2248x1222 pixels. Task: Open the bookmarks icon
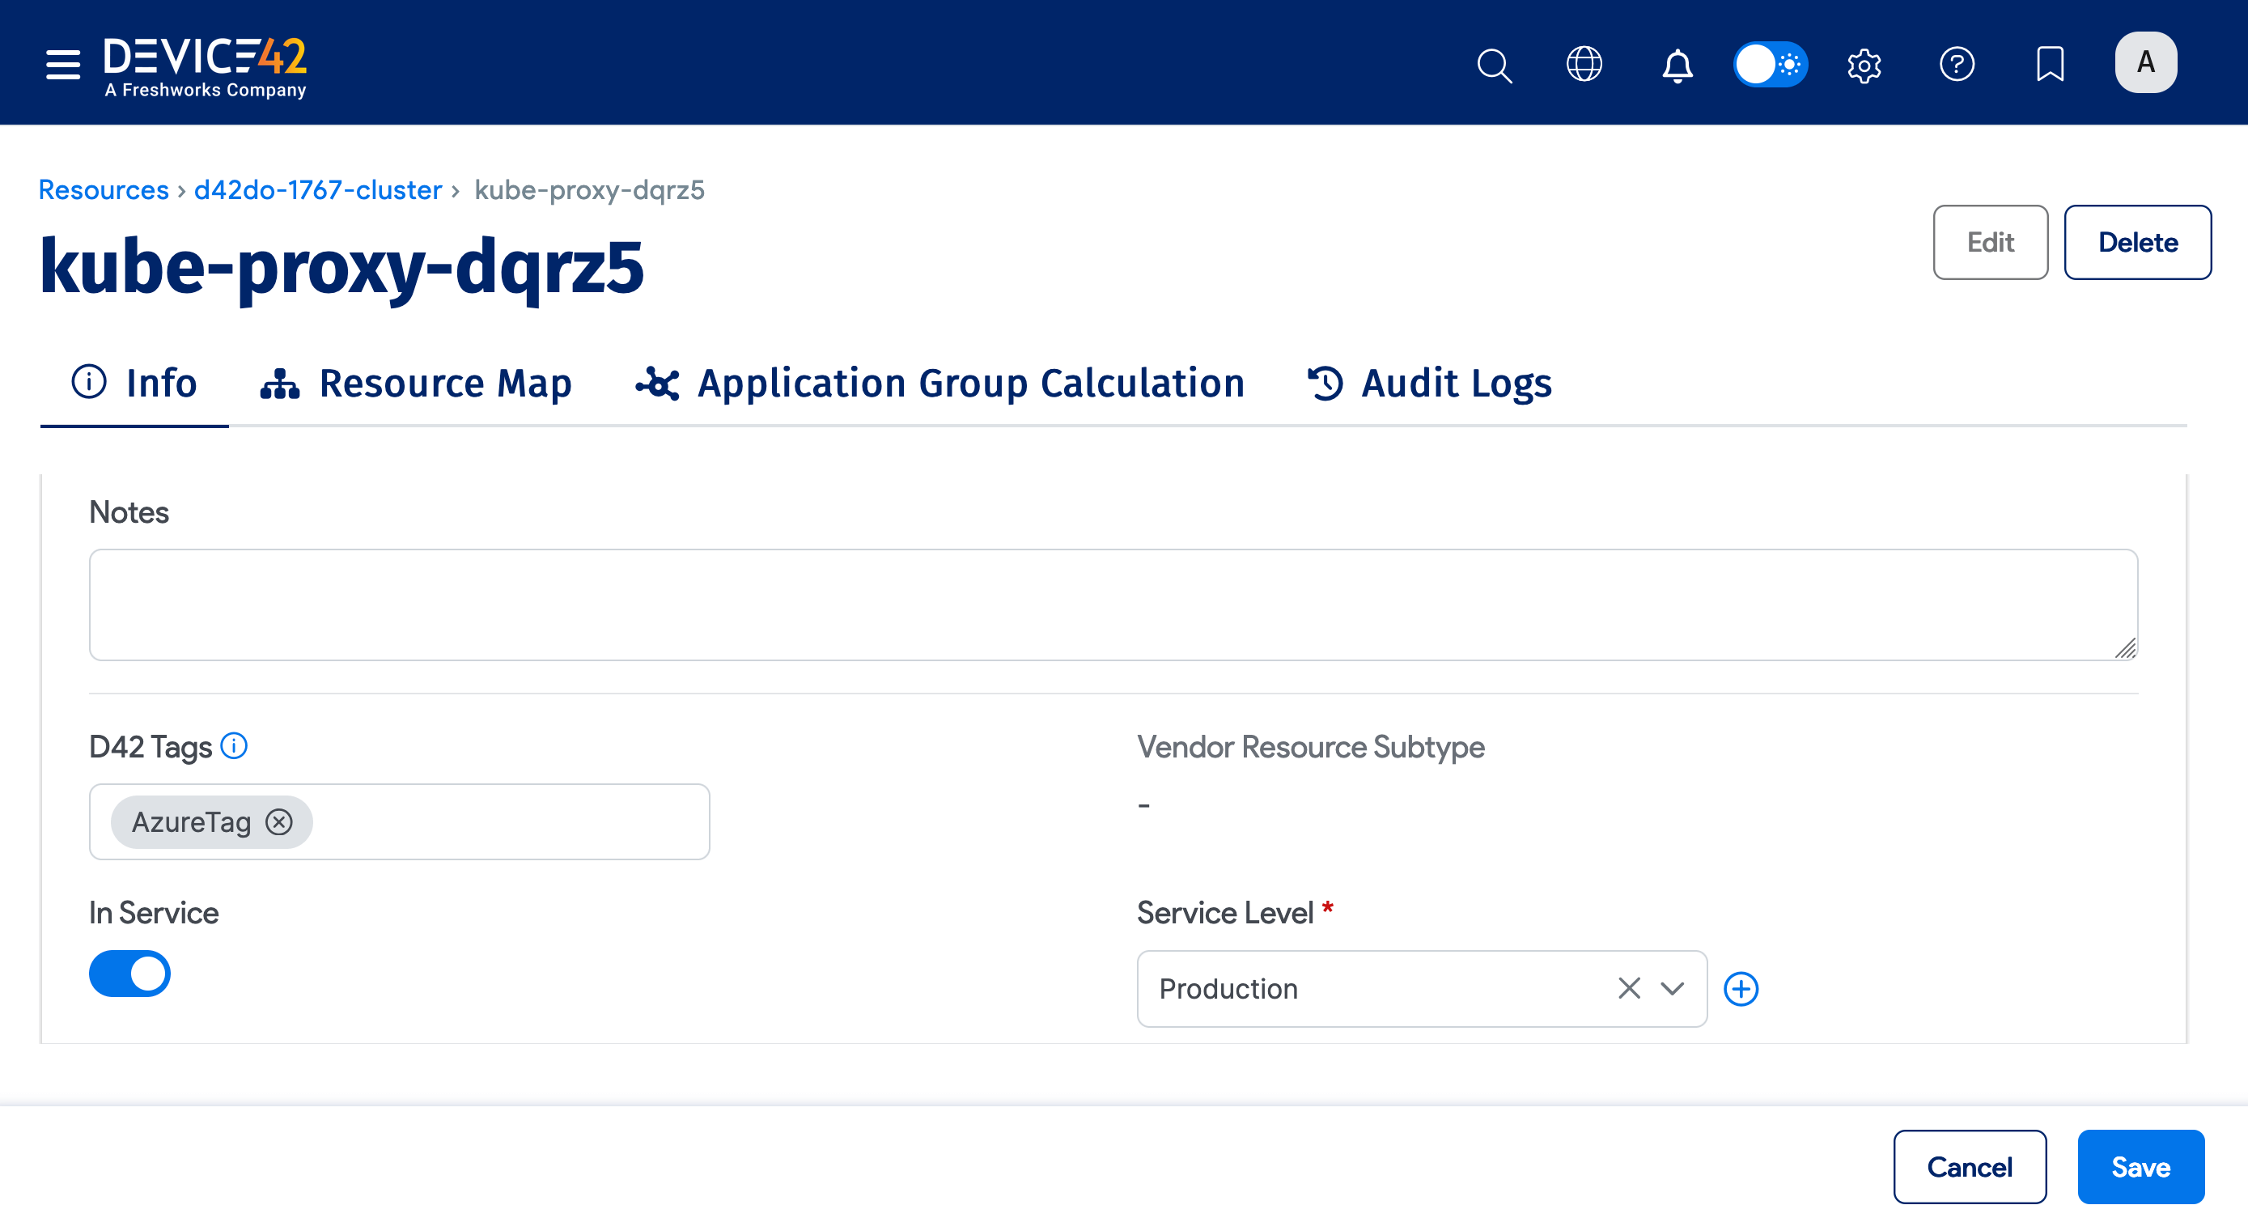tap(2049, 64)
